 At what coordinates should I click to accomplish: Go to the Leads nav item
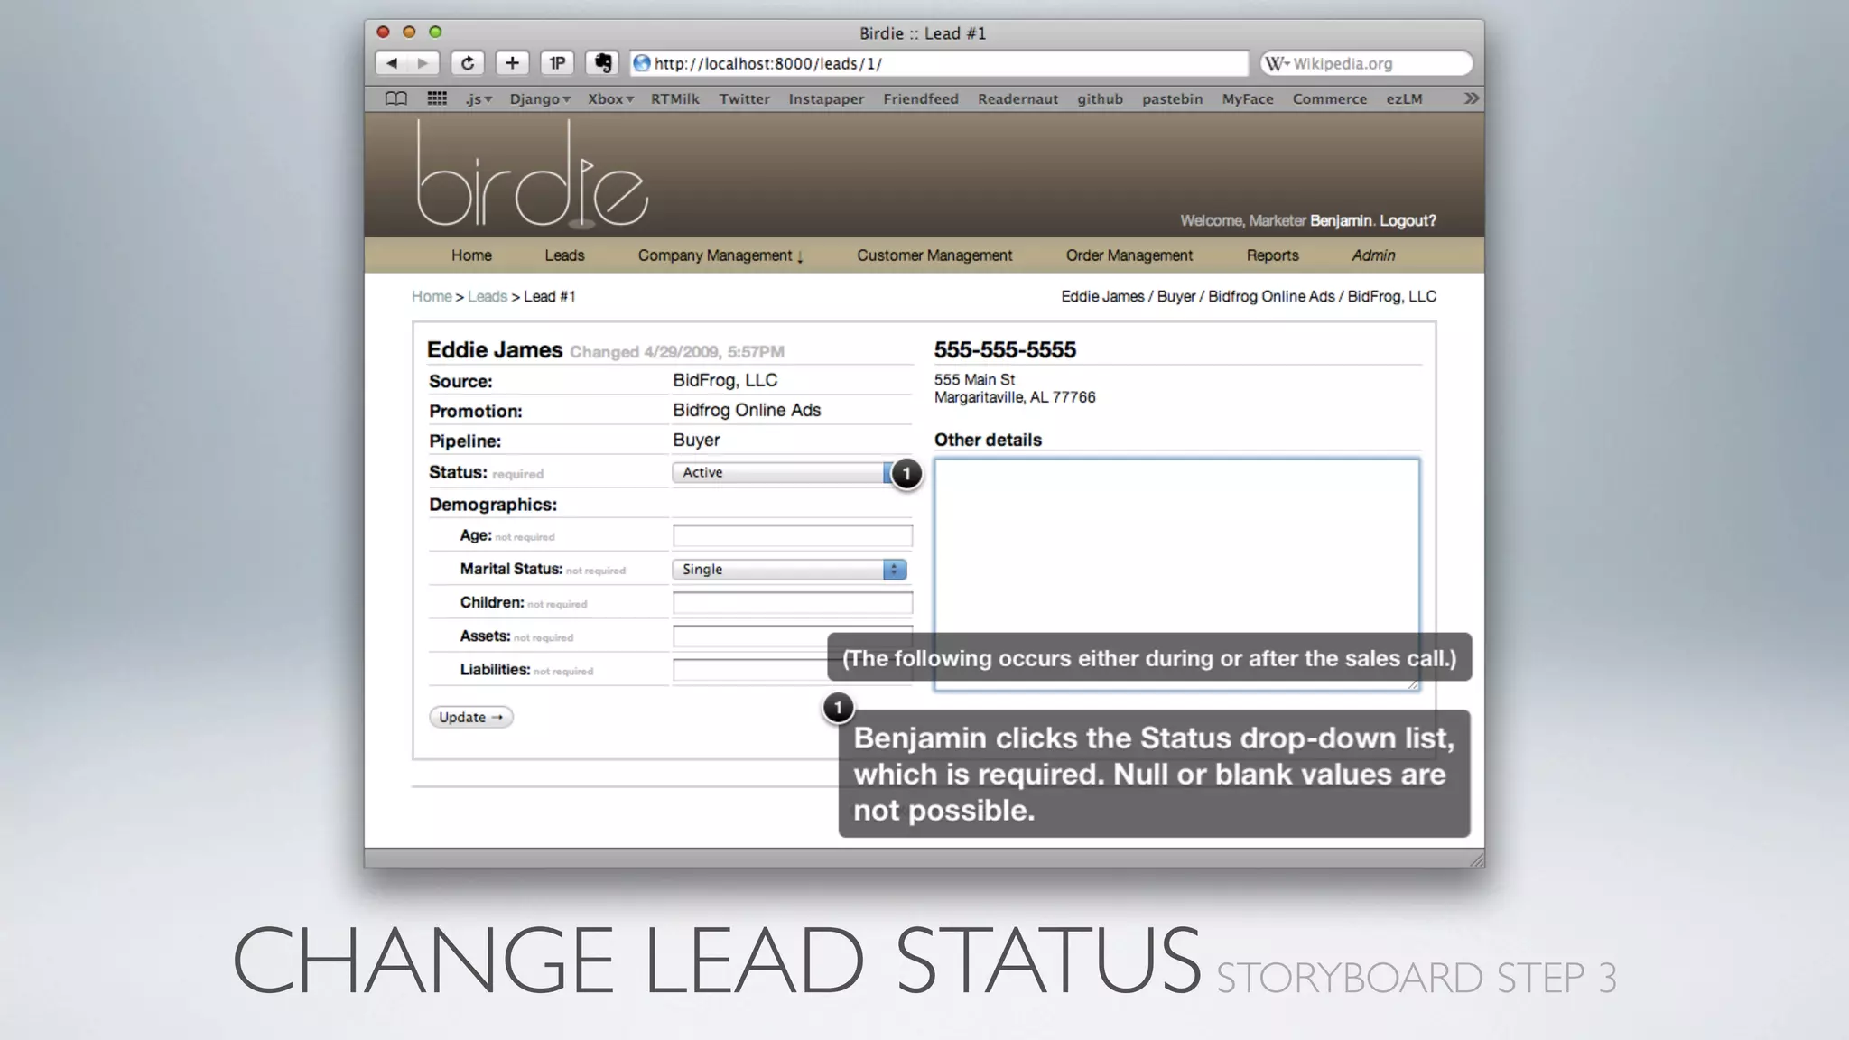click(564, 255)
